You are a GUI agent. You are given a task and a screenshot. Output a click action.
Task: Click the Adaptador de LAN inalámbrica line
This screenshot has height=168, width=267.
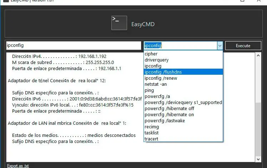(67, 123)
